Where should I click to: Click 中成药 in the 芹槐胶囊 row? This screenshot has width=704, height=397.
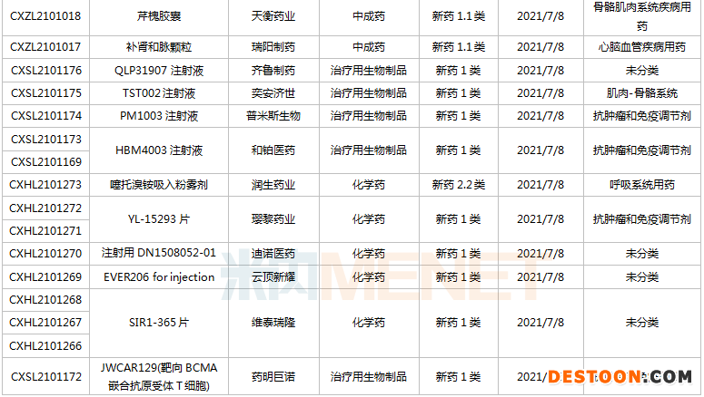point(369,16)
